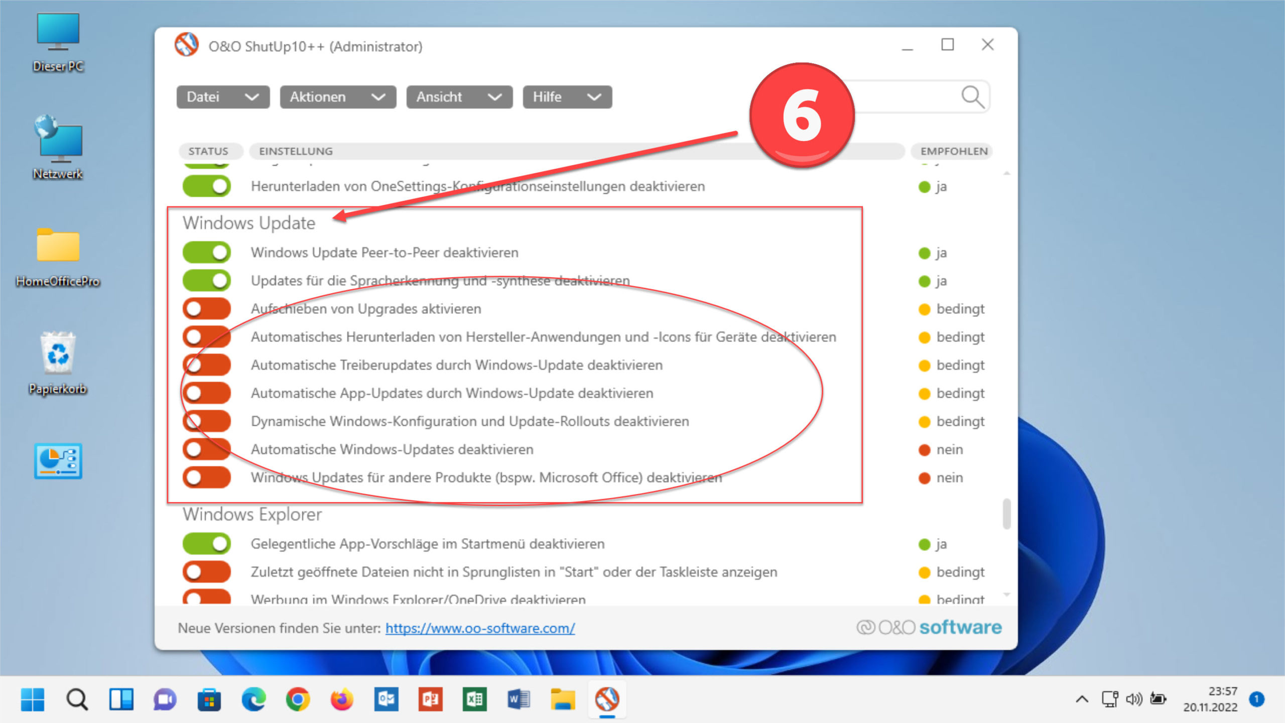1285x723 pixels.
Task: Expand the Aktionen dropdown chevron
Action: point(379,97)
